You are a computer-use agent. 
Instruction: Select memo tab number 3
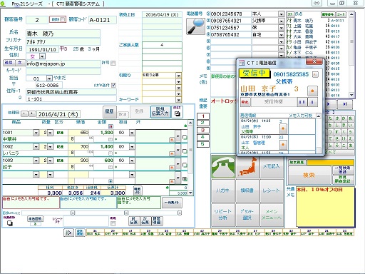coord(202,130)
